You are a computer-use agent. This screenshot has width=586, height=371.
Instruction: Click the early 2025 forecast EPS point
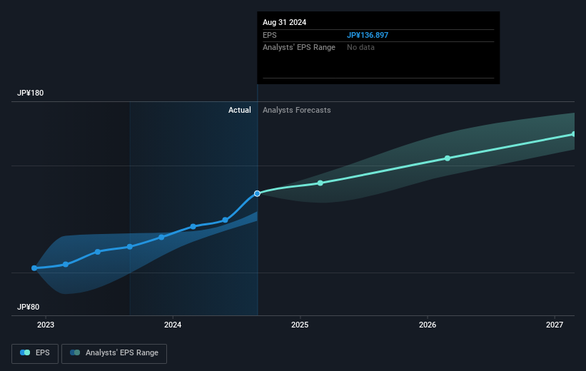click(x=320, y=183)
